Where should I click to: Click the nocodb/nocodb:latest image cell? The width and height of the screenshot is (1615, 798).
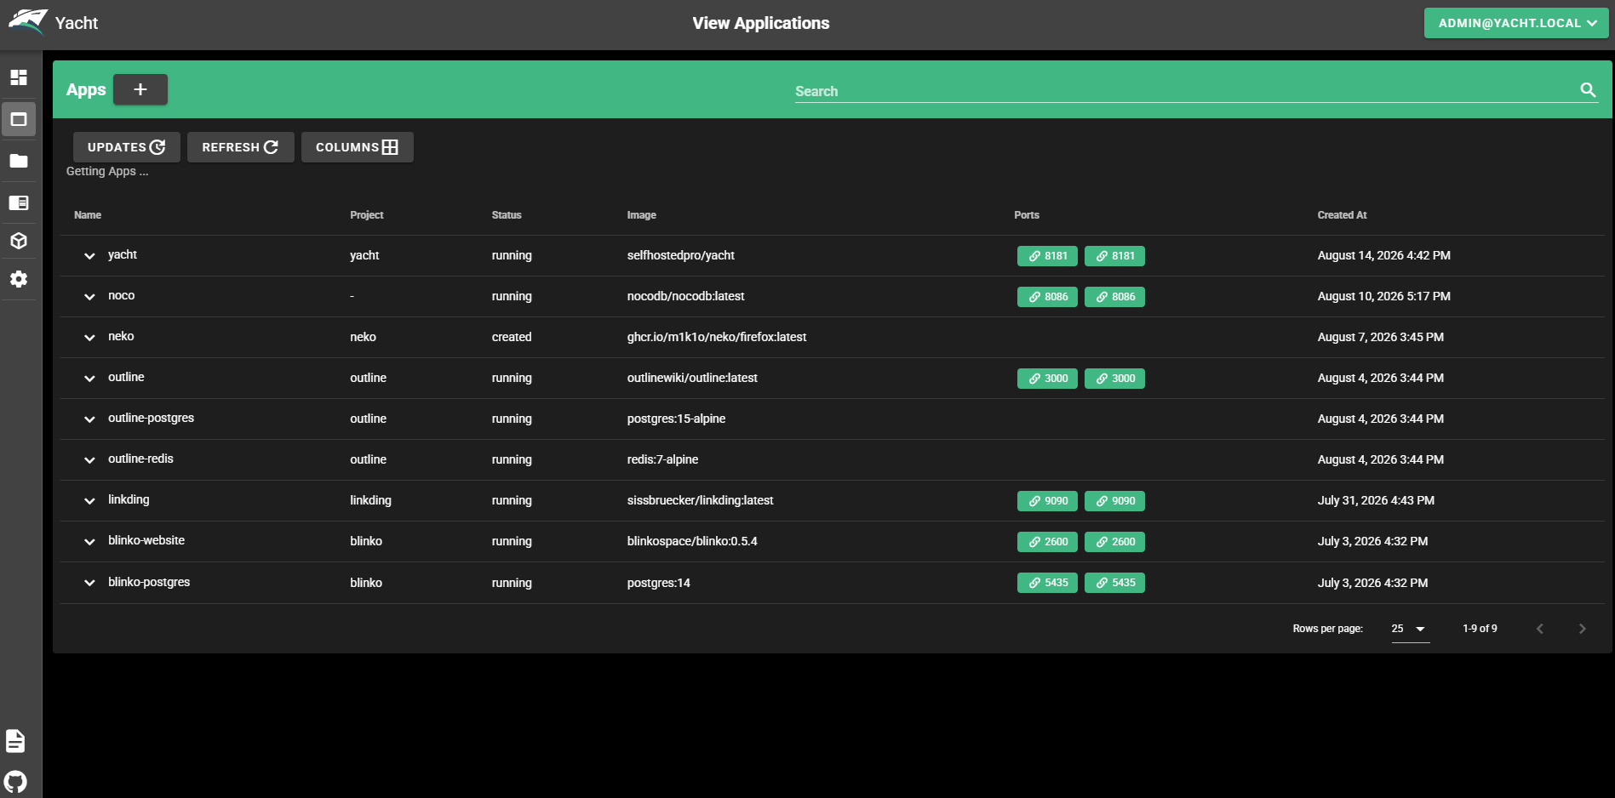pyautogui.click(x=685, y=296)
